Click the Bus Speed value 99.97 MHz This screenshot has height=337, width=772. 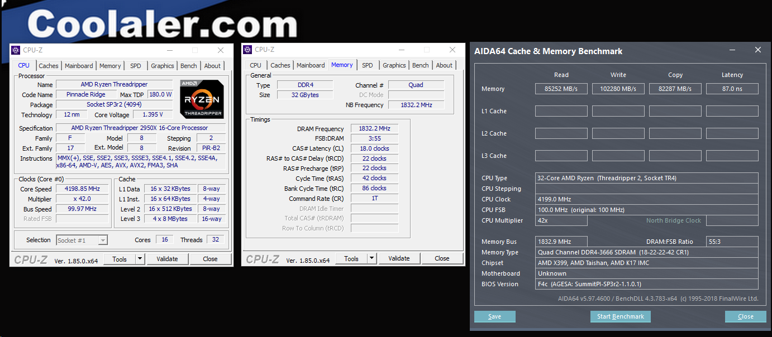click(x=83, y=209)
